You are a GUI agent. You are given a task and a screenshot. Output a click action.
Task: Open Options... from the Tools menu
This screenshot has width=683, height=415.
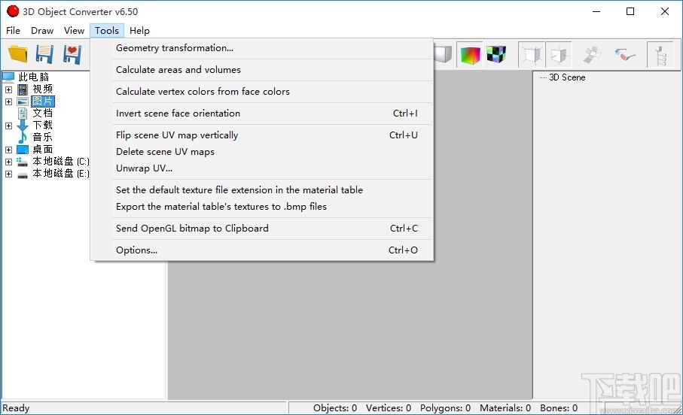coord(262,250)
